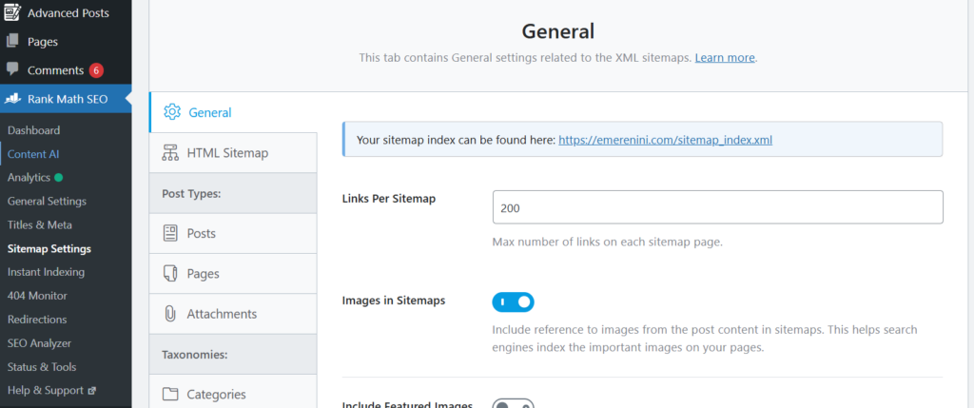This screenshot has height=408, width=974.
Task: Open Help & Support link
Action: tap(46, 391)
